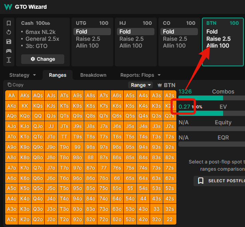Select Raise 2.5 for UTG
Image resolution: width=245 pixels, height=227 pixels.
pyautogui.click(x=88, y=39)
